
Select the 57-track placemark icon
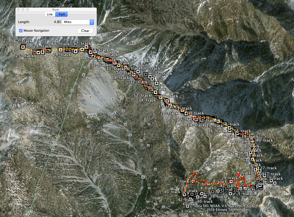pos(86,47)
